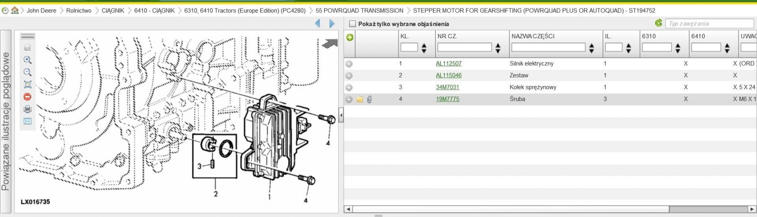Click the fit-to-window icon in illustration toolbar
This screenshot has height=217, width=757.
click(27, 85)
